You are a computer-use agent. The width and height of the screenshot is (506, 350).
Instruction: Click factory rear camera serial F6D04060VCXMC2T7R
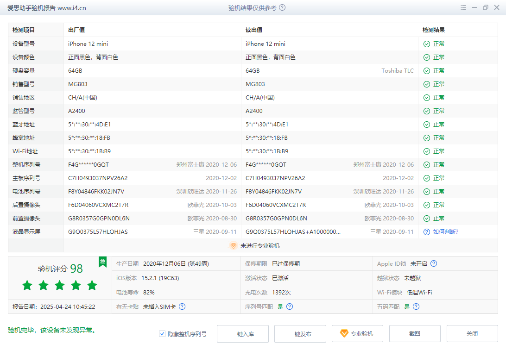(x=98, y=205)
